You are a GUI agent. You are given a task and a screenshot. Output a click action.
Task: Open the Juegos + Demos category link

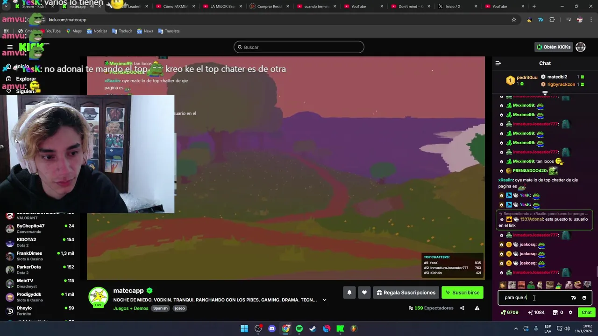(x=131, y=308)
